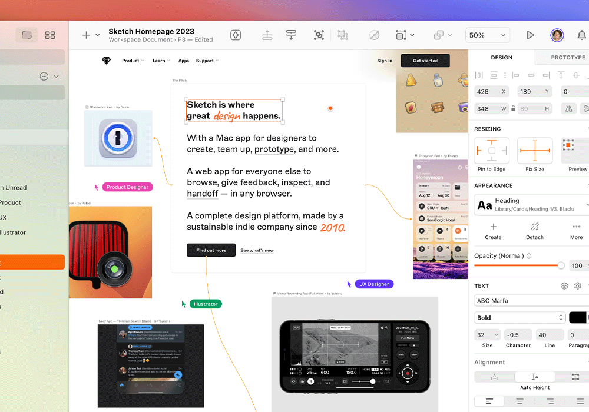Click the opacity slider handle
589x412 pixels.
[x=561, y=265]
